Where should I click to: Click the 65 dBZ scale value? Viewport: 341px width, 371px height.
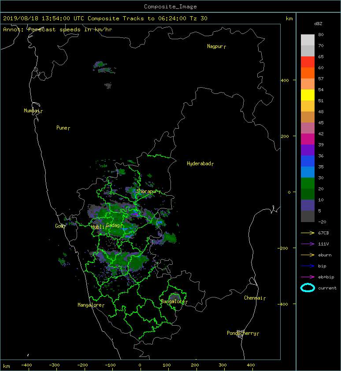(321, 56)
